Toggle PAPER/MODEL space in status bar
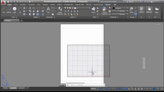 coord(93,89)
